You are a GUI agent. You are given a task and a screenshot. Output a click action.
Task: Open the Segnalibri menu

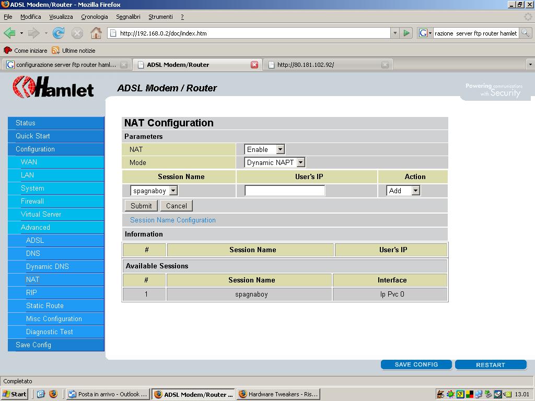[x=128, y=17]
